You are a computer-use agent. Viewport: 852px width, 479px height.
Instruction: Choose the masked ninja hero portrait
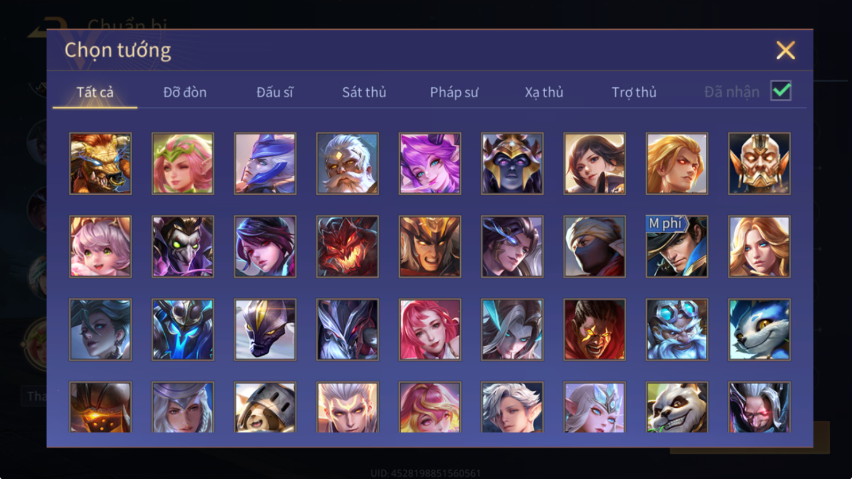595,246
